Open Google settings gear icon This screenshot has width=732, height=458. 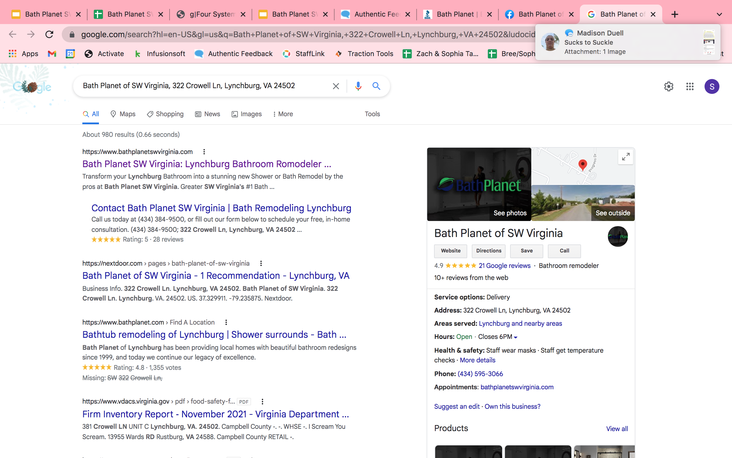[669, 87]
